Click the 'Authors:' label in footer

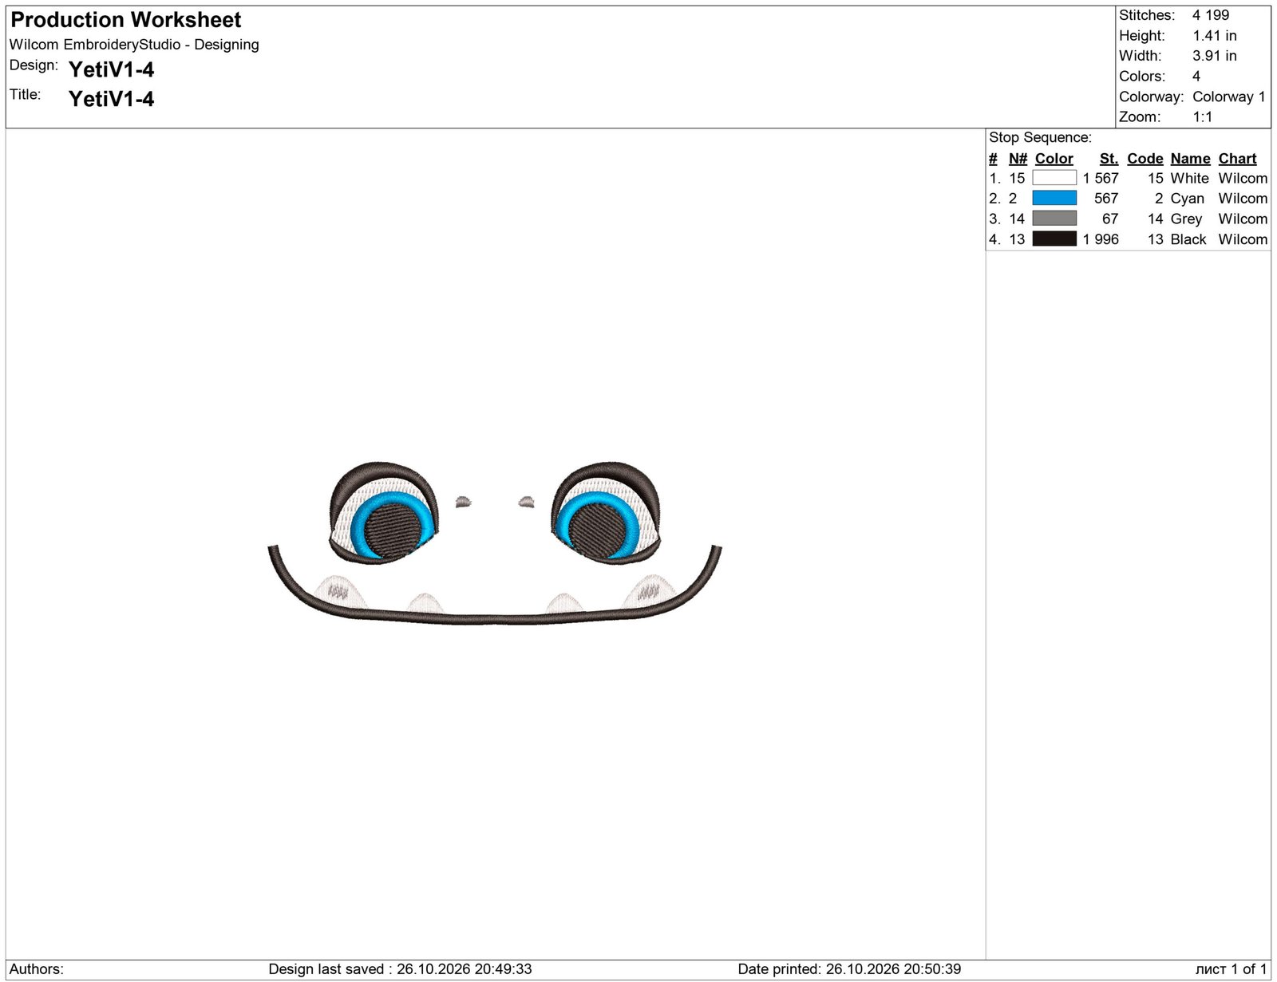[x=37, y=969]
